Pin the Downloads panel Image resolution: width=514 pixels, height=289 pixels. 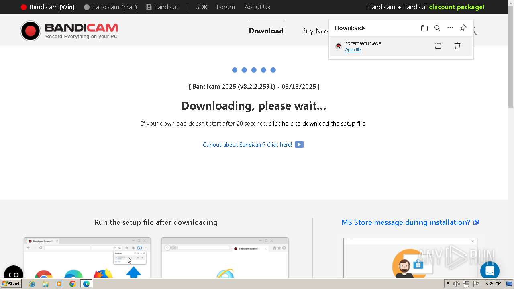[463, 28]
